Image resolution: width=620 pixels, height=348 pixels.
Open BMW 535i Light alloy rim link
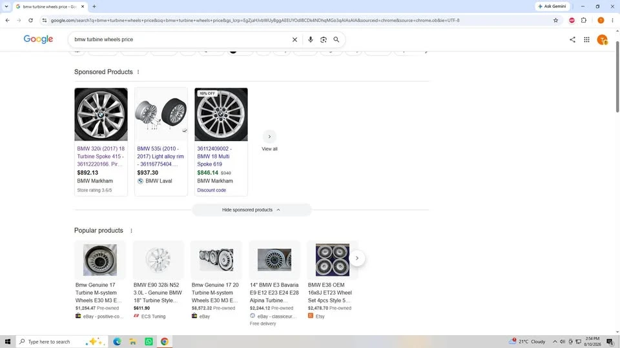(x=161, y=156)
